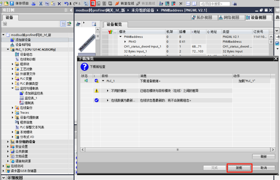Click the 取消 cancel button in dialog
Screen dimensions: 280x180
263,168
